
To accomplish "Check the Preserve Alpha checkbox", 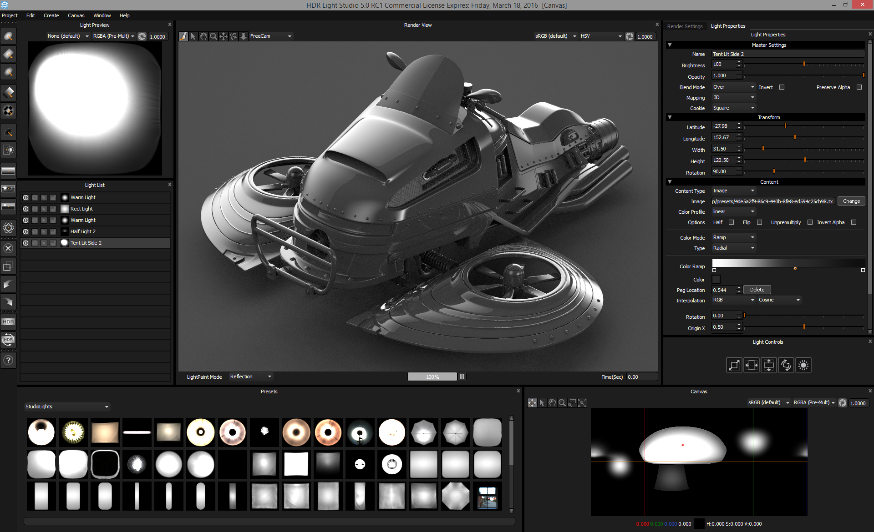I will [859, 87].
